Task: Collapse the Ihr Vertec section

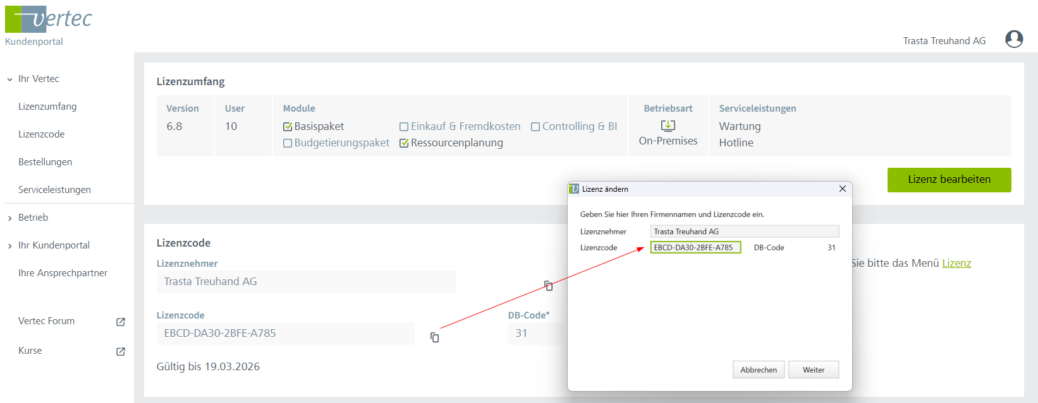Action: [10, 79]
